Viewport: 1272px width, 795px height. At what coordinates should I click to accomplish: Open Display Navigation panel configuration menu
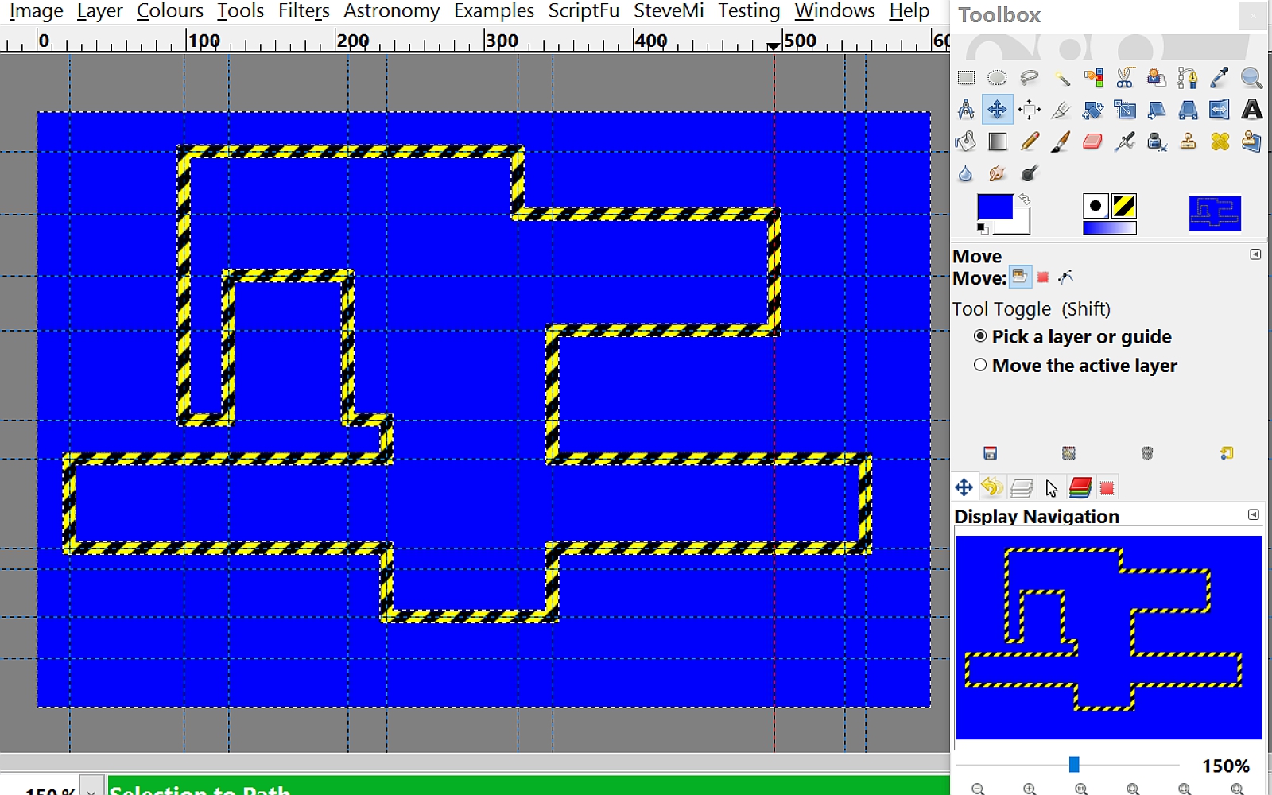coord(1254,514)
